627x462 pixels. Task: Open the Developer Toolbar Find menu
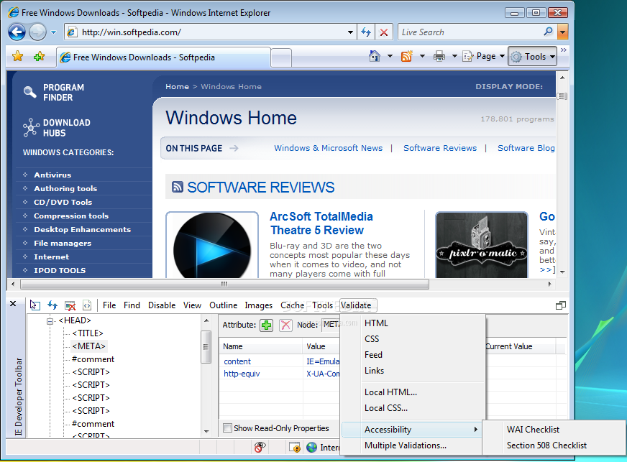tap(132, 305)
